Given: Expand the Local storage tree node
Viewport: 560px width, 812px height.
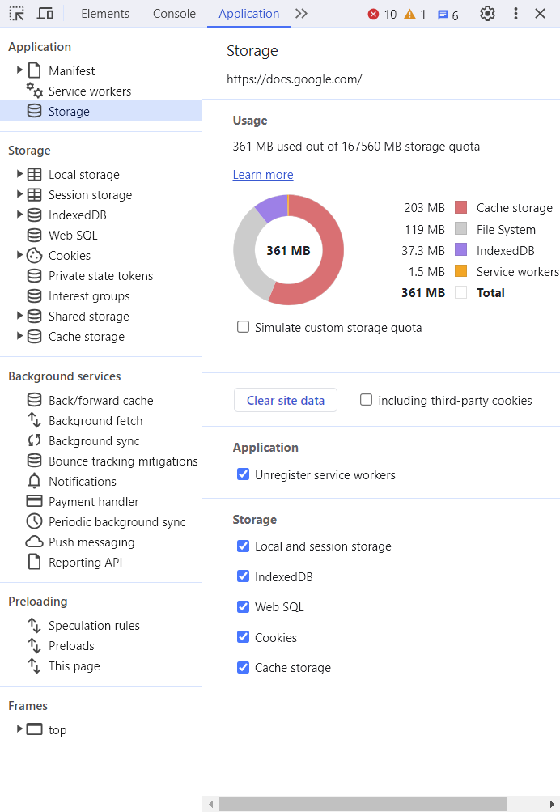Looking at the screenshot, I should (x=19, y=174).
